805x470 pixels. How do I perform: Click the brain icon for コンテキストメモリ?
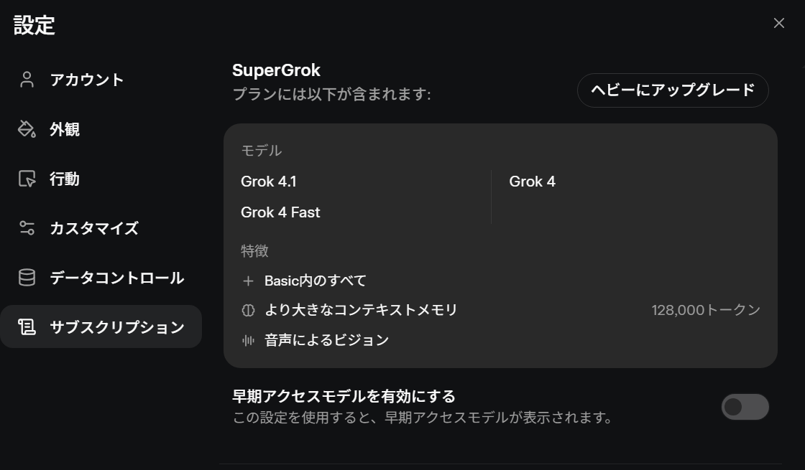[249, 310]
